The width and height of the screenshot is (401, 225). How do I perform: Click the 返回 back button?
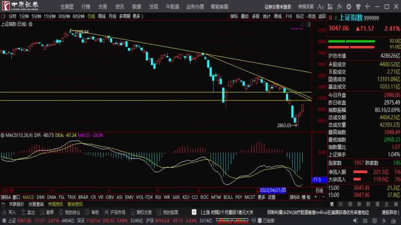point(322,16)
